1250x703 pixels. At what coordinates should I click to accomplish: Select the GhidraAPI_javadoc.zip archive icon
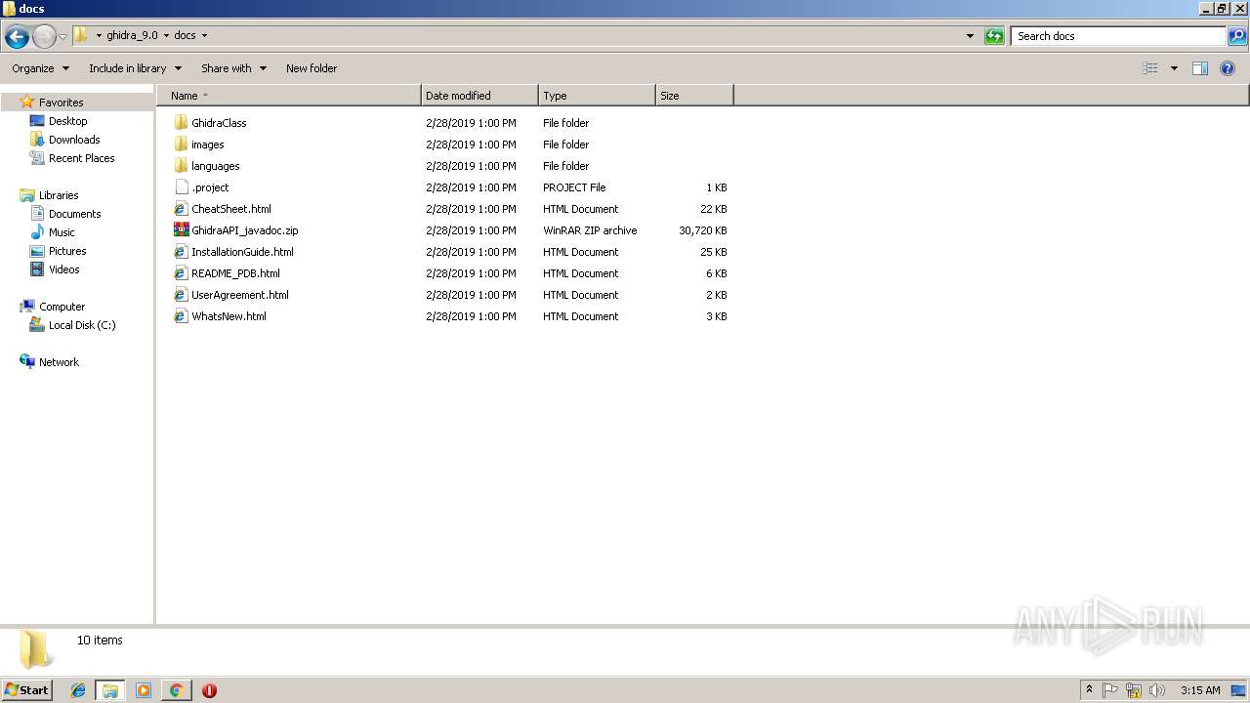(181, 230)
